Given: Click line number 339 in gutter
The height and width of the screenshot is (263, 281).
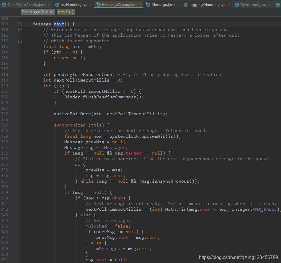Looking at the screenshot, I should [x=4, y=192].
